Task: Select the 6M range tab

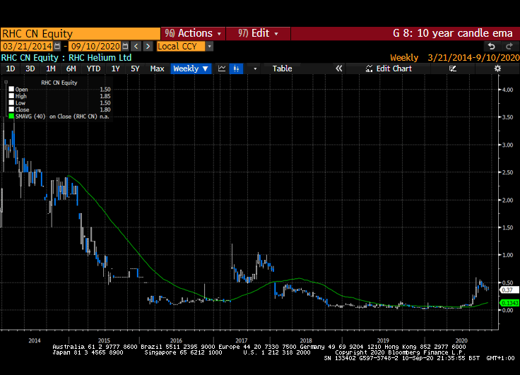Action: click(x=71, y=69)
